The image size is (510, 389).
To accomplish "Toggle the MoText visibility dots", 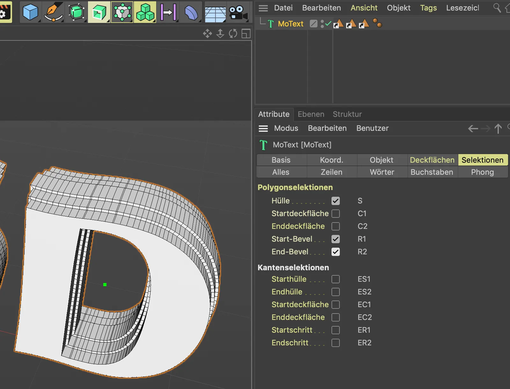I will pyautogui.click(x=322, y=24).
